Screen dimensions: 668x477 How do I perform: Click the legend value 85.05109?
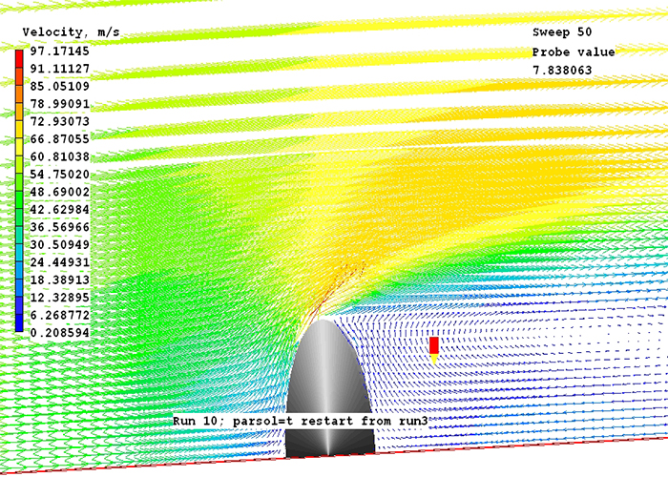[x=59, y=87]
